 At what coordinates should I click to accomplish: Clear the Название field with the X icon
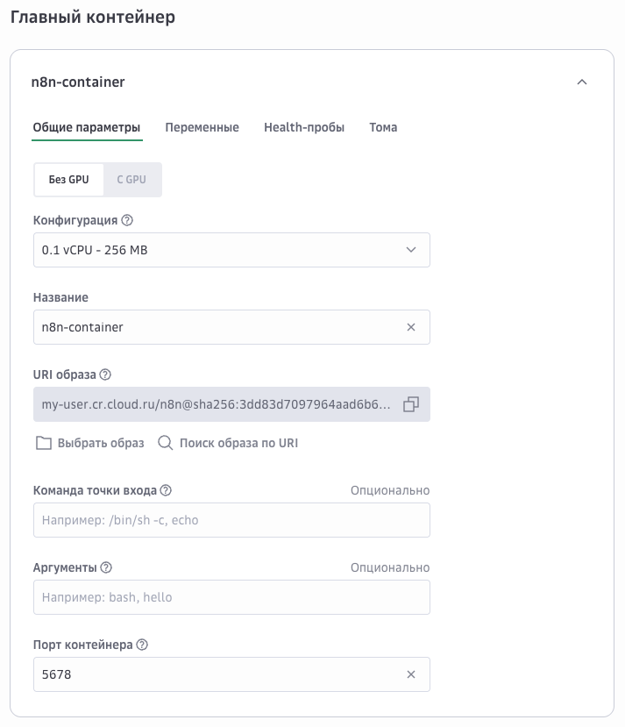(410, 327)
